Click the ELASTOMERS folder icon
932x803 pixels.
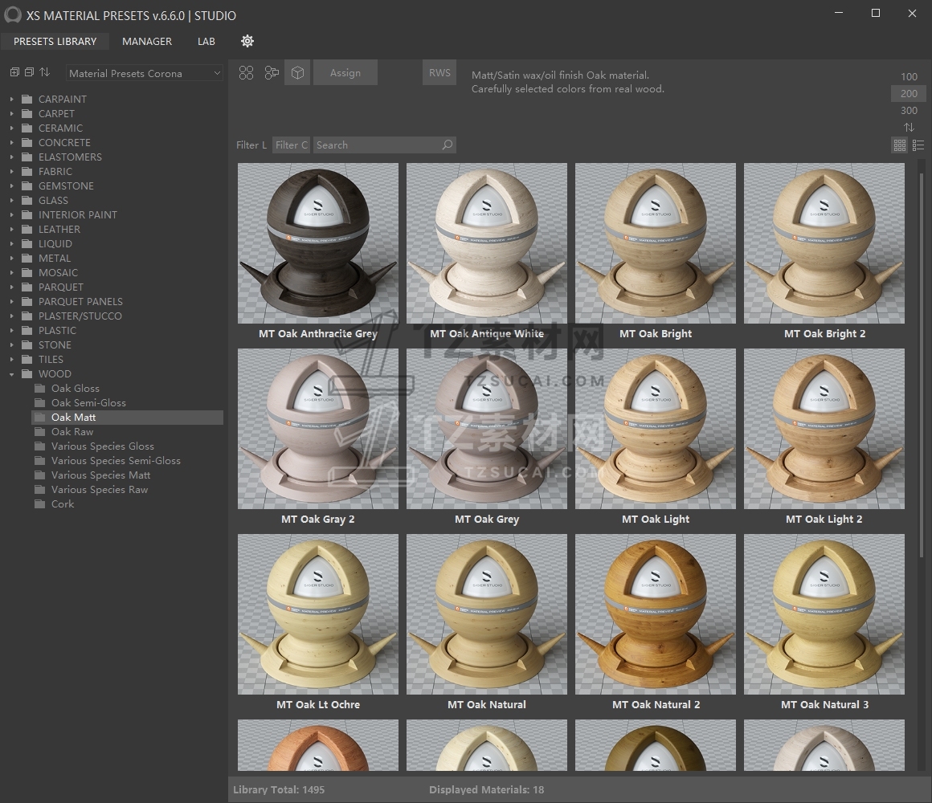point(27,157)
